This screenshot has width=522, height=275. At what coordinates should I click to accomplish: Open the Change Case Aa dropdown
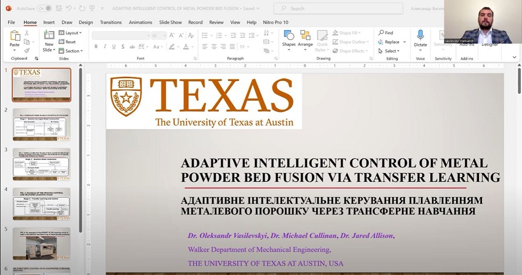(x=157, y=46)
